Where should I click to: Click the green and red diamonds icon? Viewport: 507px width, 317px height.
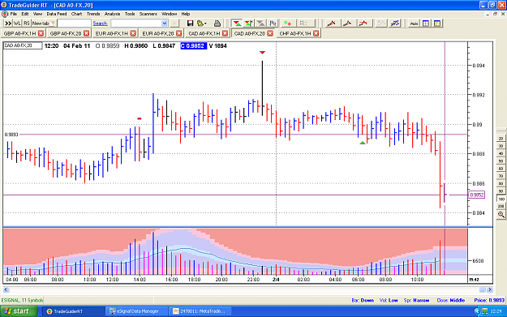tap(287, 24)
